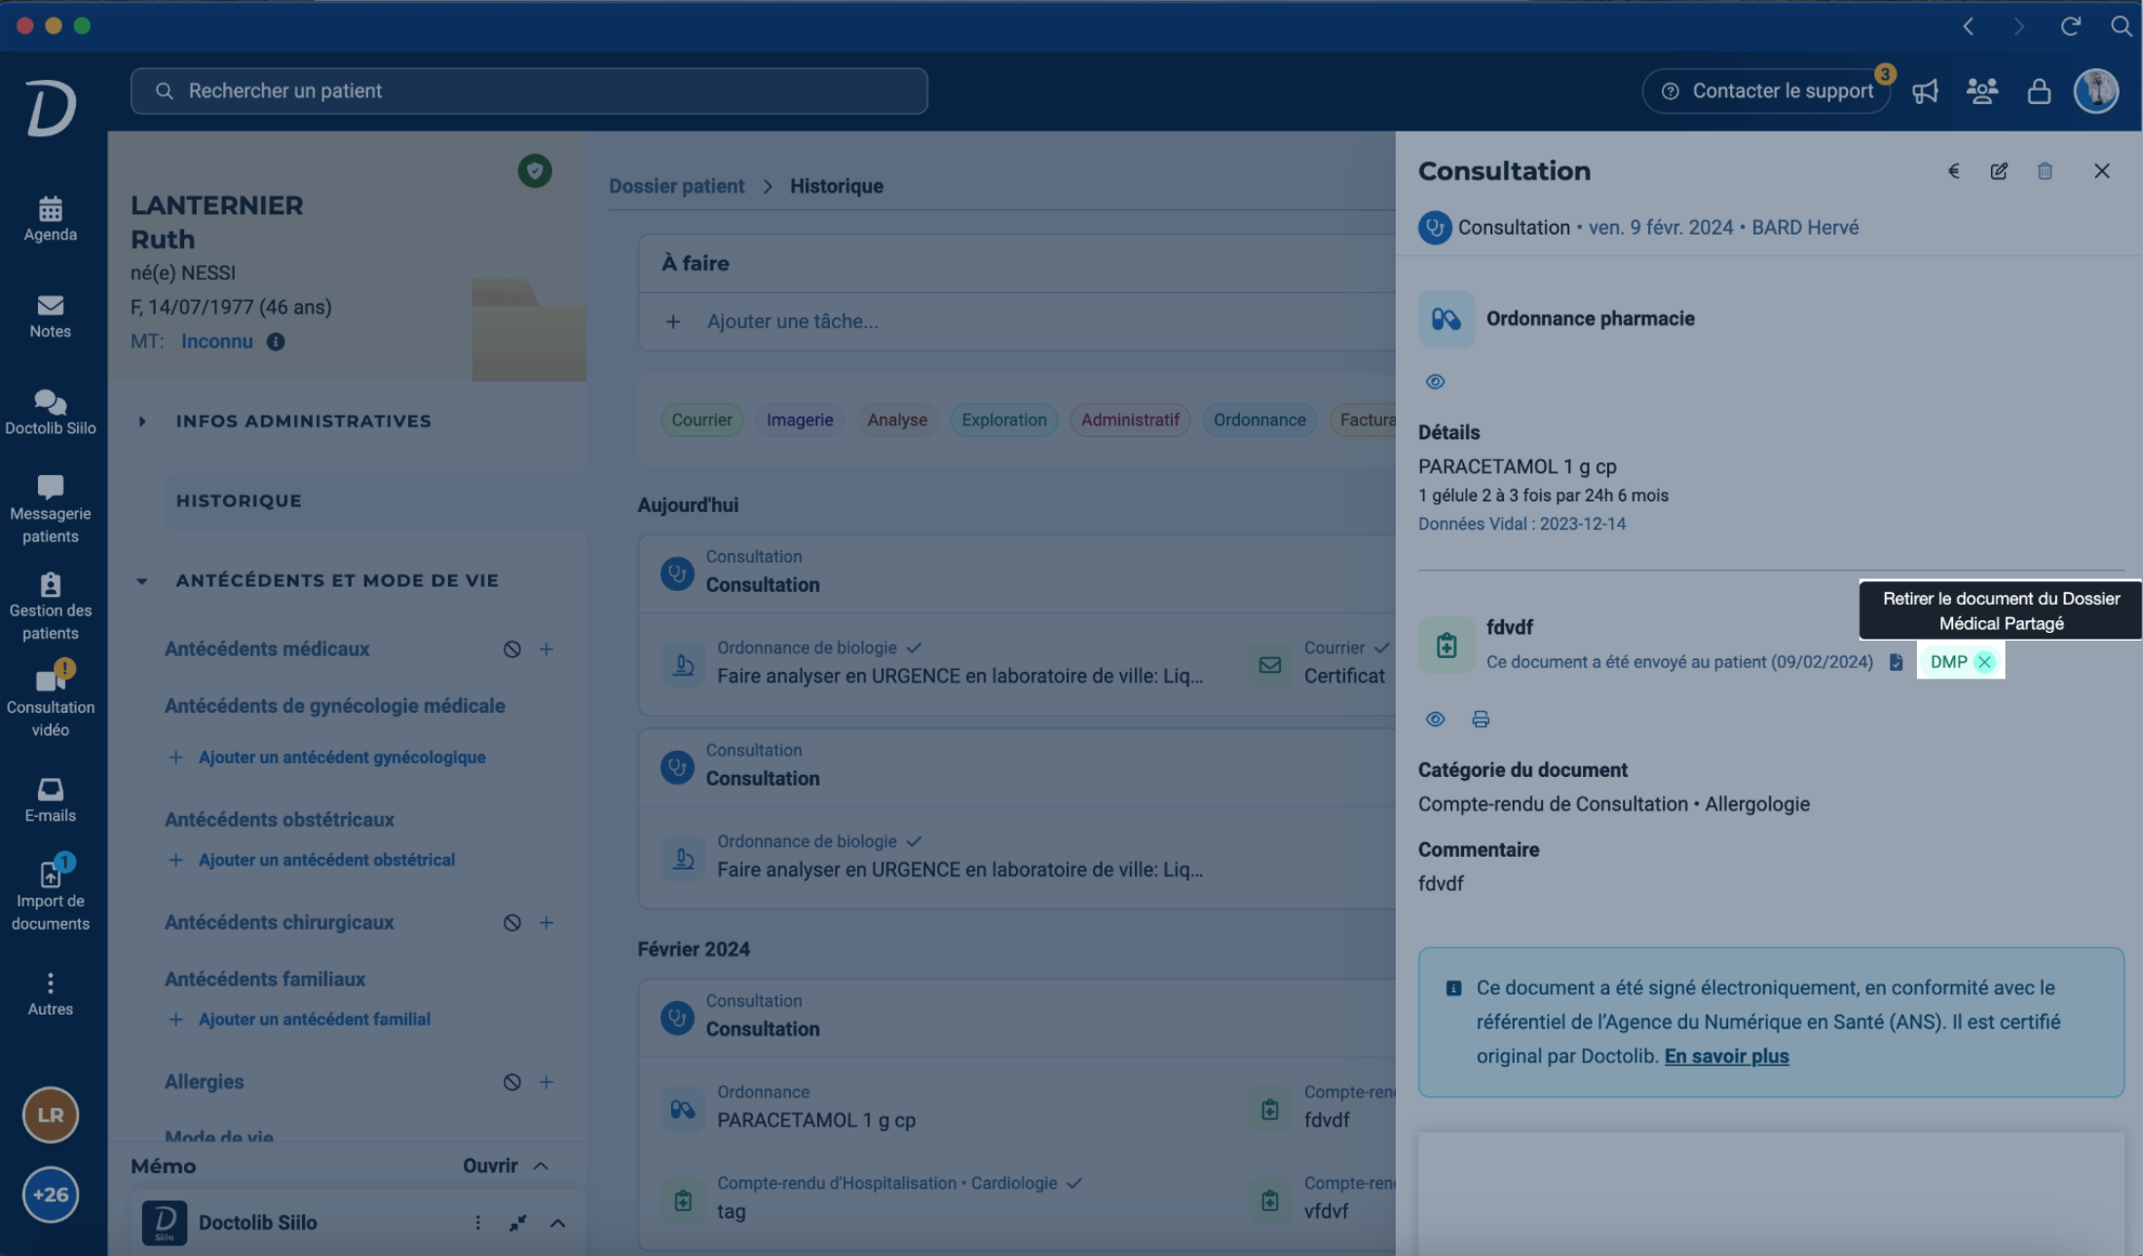
Task: Print the fdvdf document
Action: coord(1481,720)
